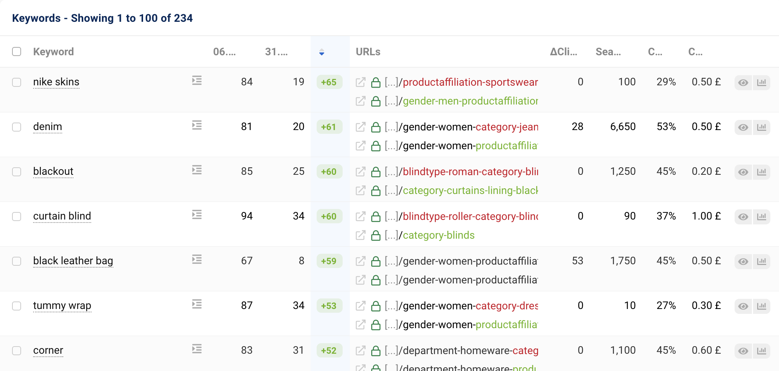Screen dimensions: 779x371
Task: Click the lock icon beside productaffiliation-sportswear
Action: coord(376,82)
